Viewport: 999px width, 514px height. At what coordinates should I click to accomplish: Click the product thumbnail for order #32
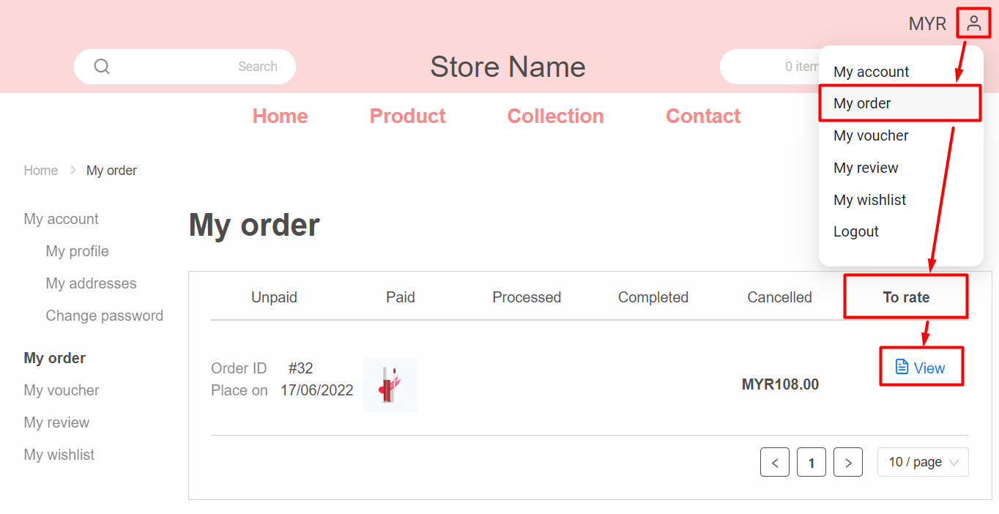(389, 384)
